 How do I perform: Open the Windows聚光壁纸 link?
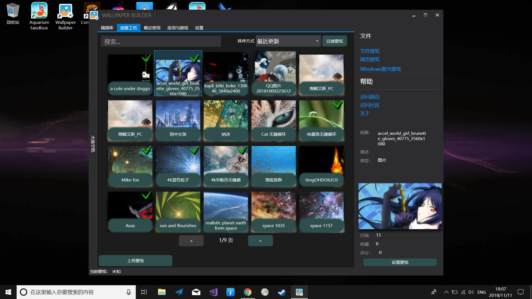[380, 69]
